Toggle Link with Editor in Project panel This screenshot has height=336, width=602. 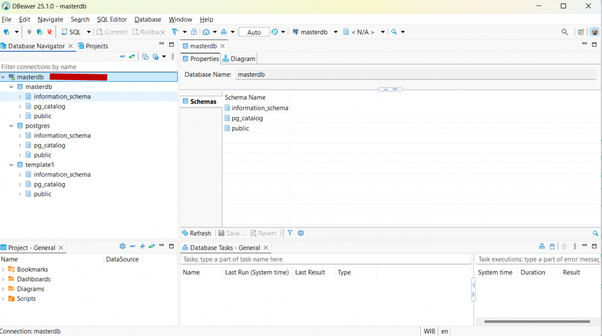(x=152, y=246)
